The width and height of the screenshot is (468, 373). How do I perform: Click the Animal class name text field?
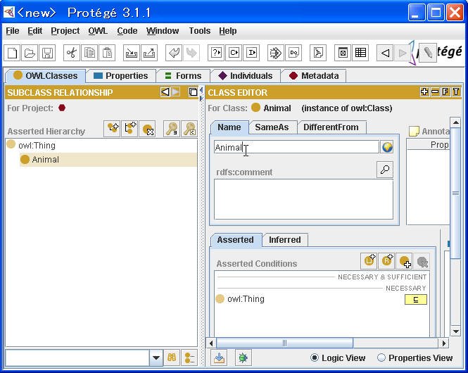(x=296, y=147)
